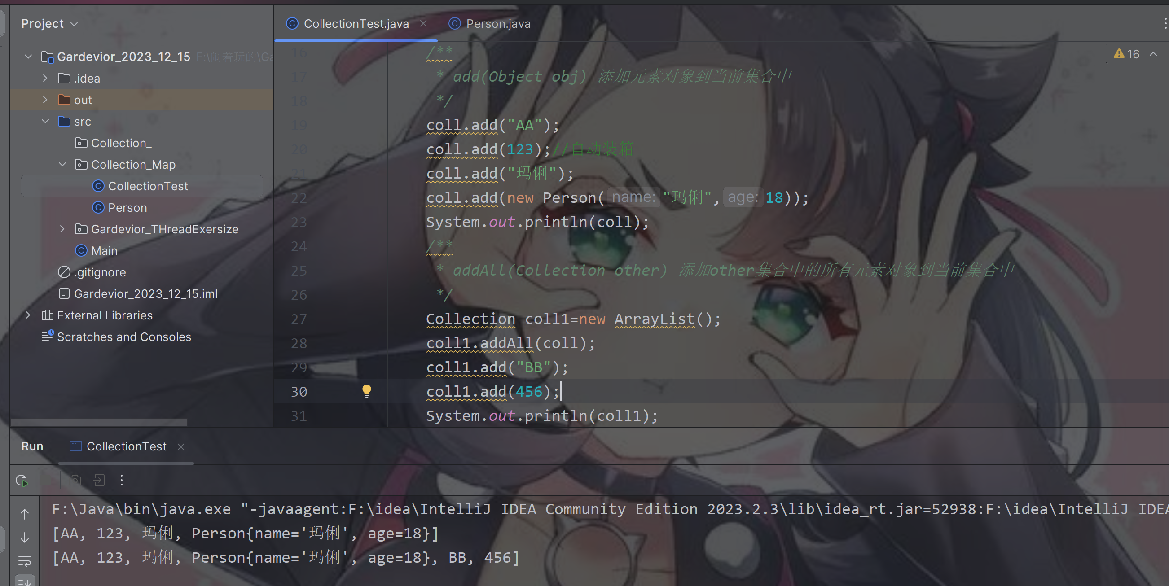The width and height of the screenshot is (1169, 586).
Task: Select the CollectionTest run tab
Action: click(x=126, y=447)
